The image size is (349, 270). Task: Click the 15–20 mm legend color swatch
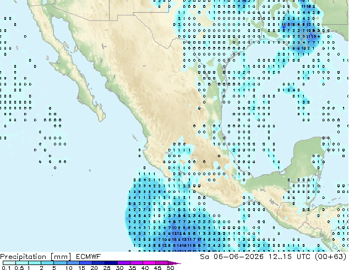(x=86, y=263)
